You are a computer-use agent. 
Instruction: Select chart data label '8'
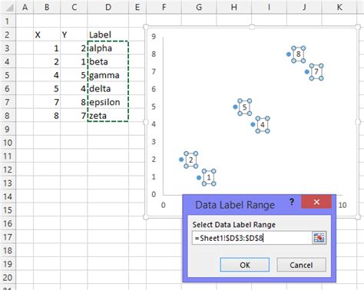tap(299, 54)
